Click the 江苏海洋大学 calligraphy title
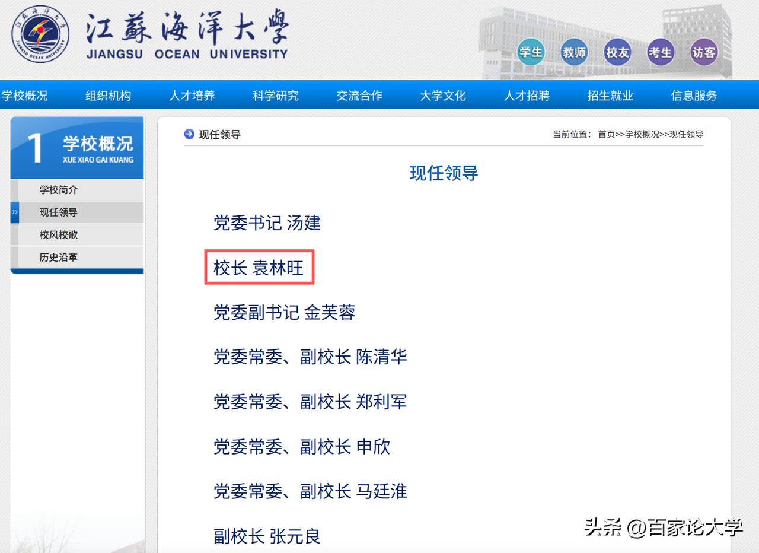The image size is (759, 553). point(187,26)
